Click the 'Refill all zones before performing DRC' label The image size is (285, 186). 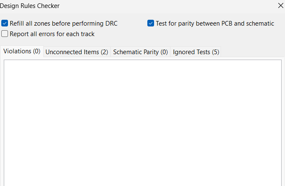click(64, 24)
